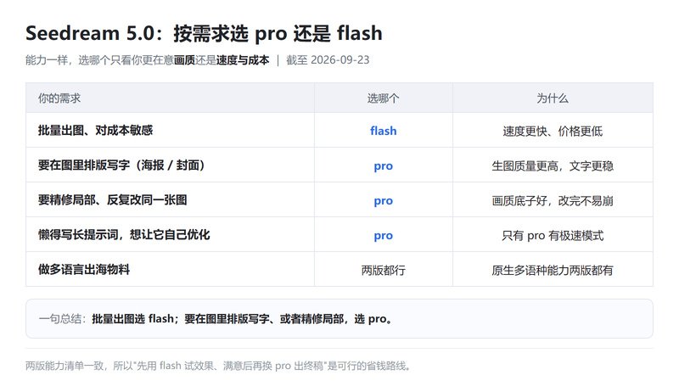Click the '一句总结' summary box

(339, 319)
